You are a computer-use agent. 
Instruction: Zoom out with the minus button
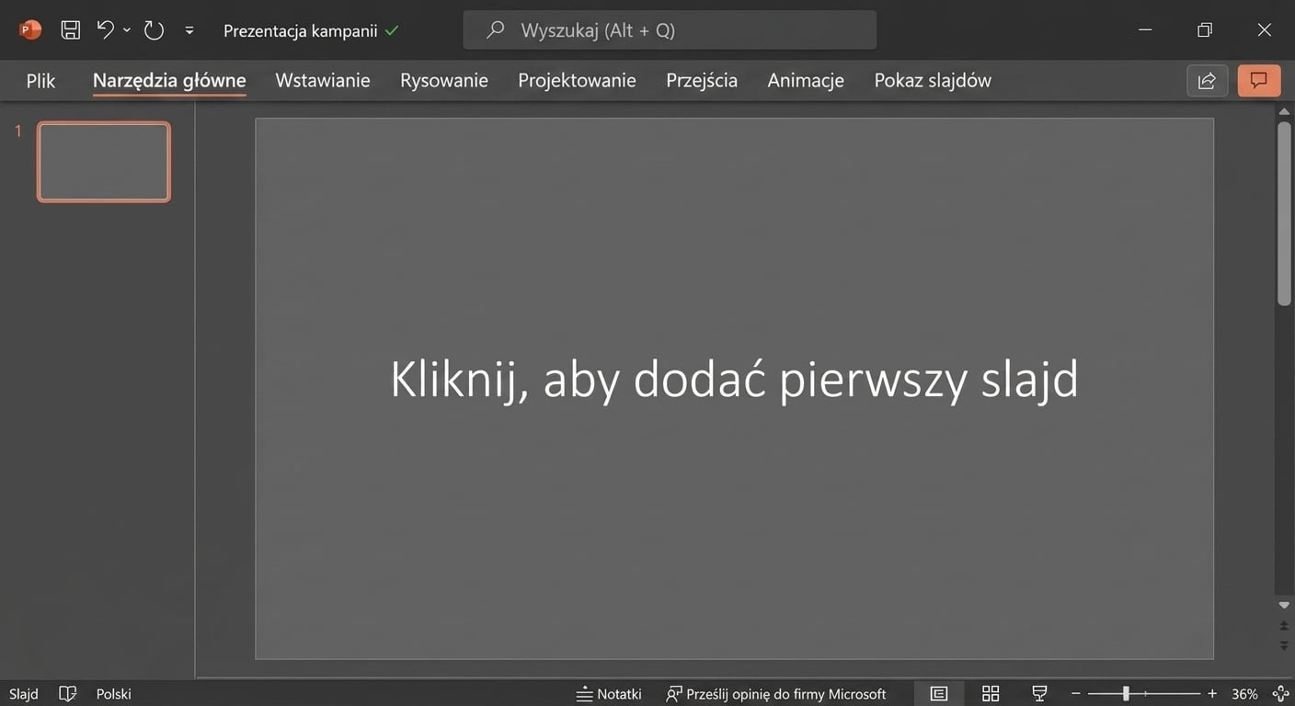(1076, 694)
